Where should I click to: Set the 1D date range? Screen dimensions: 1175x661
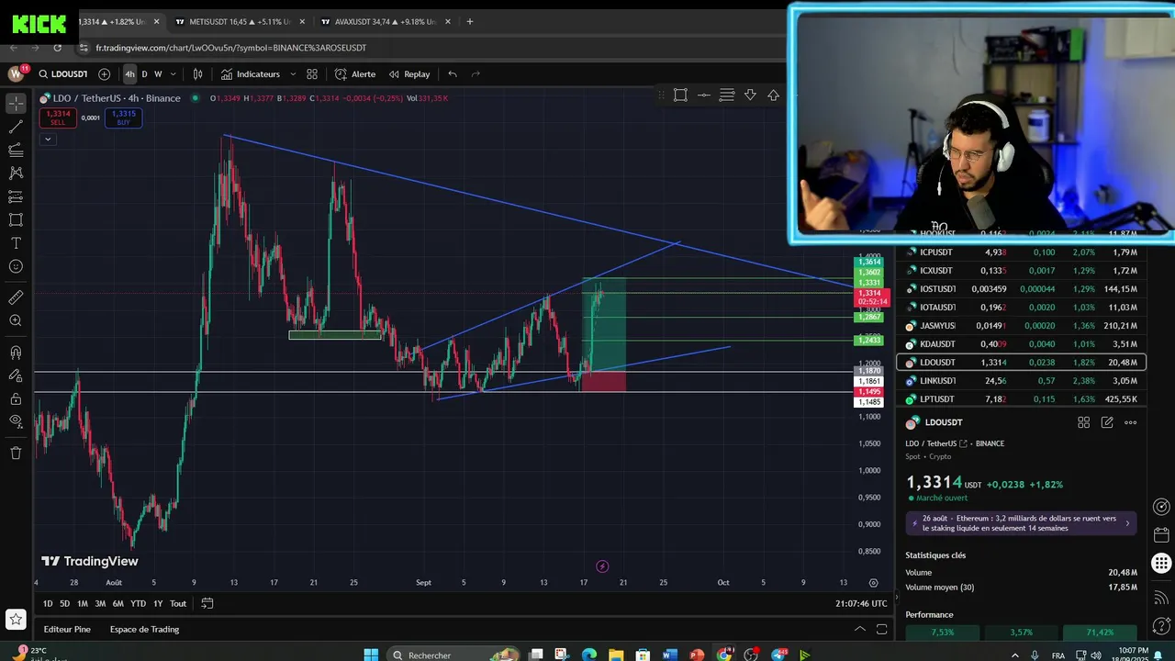click(x=48, y=603)
